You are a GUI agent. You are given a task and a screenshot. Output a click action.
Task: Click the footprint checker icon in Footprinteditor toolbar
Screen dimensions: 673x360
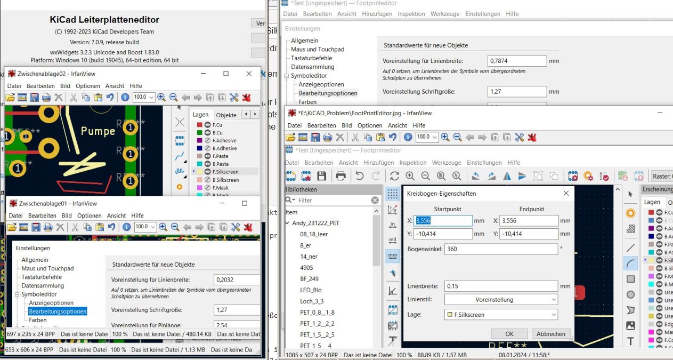604,176
